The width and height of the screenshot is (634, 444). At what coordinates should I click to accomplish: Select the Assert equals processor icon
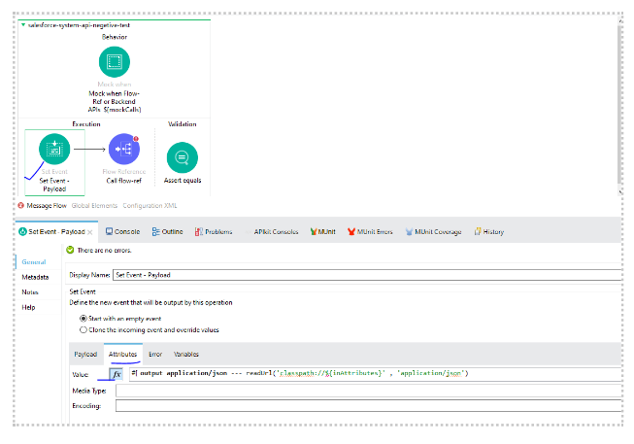183,157
